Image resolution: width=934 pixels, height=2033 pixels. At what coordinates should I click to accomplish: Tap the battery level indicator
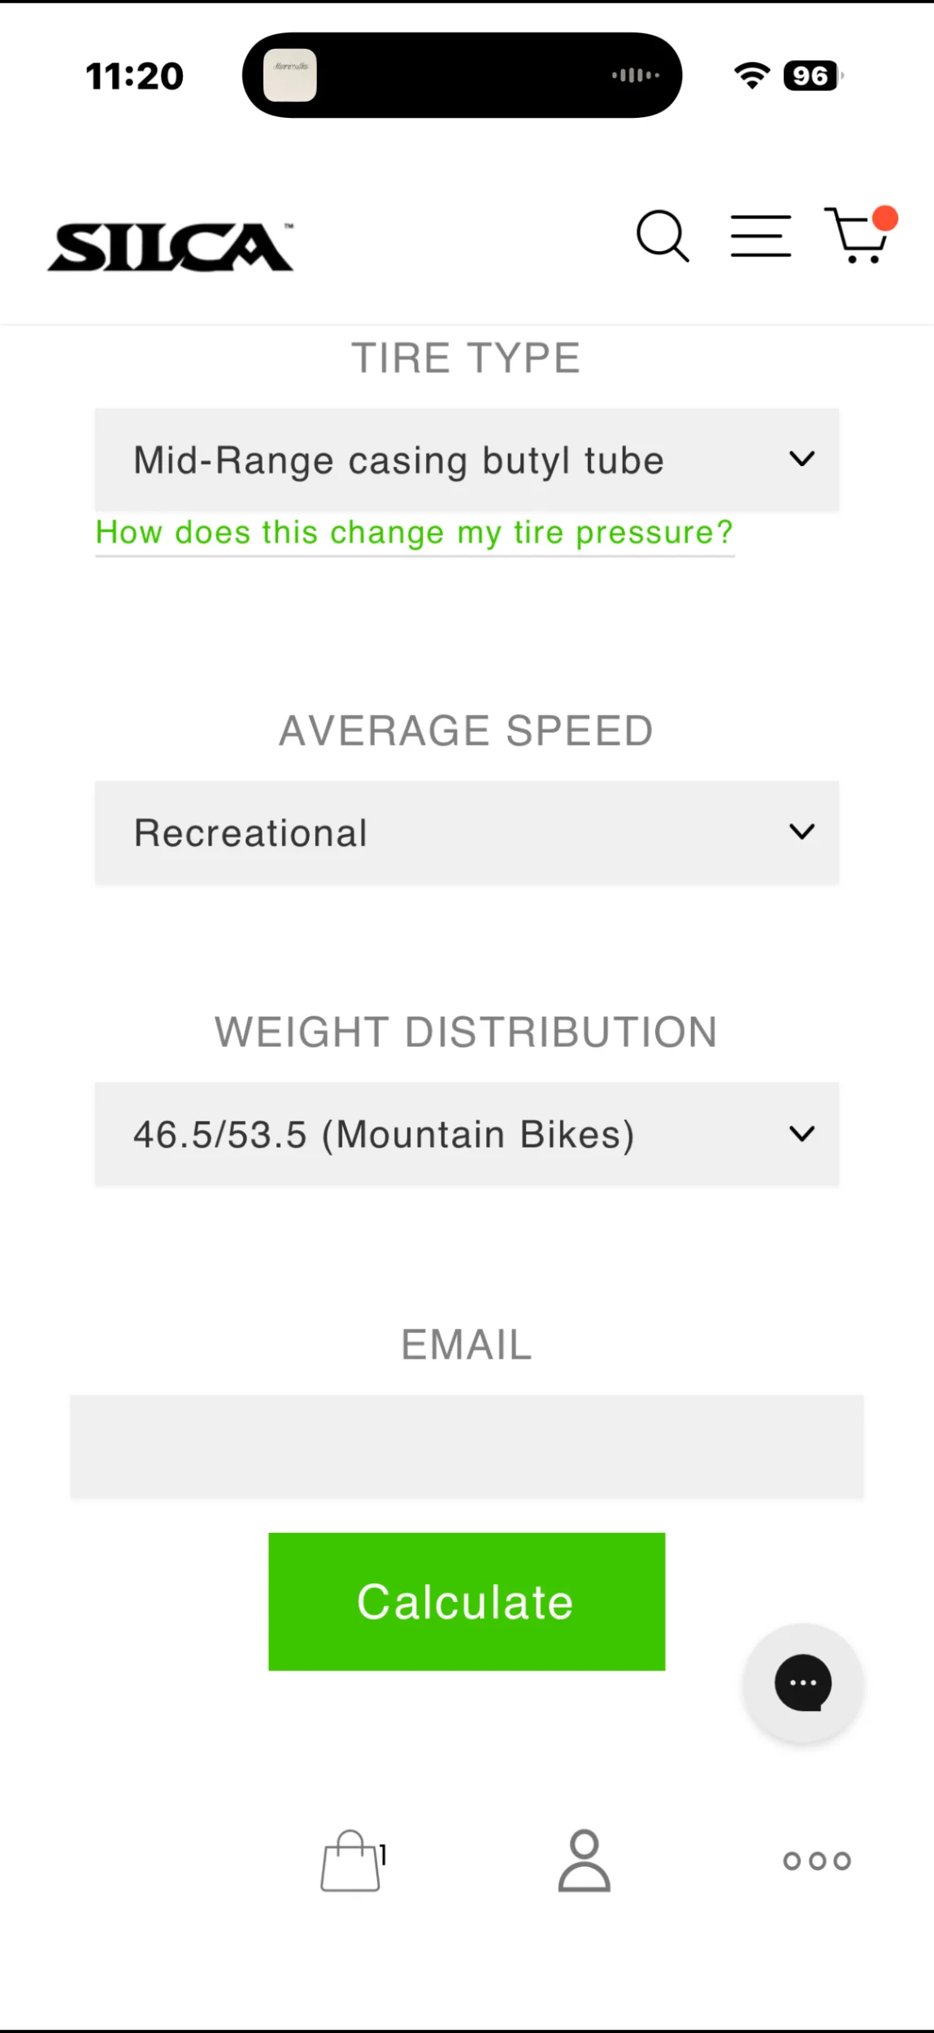812,76
